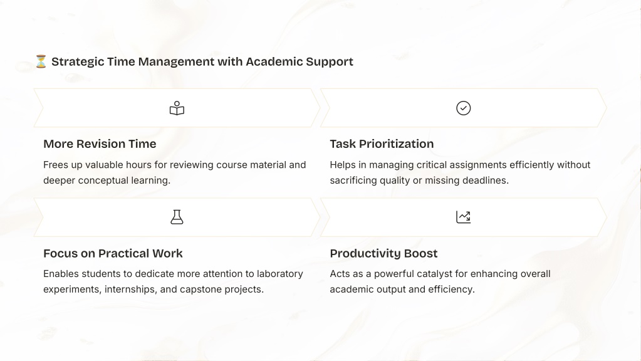
Task: Click the rising chart icon
Action: pos(463,217)
